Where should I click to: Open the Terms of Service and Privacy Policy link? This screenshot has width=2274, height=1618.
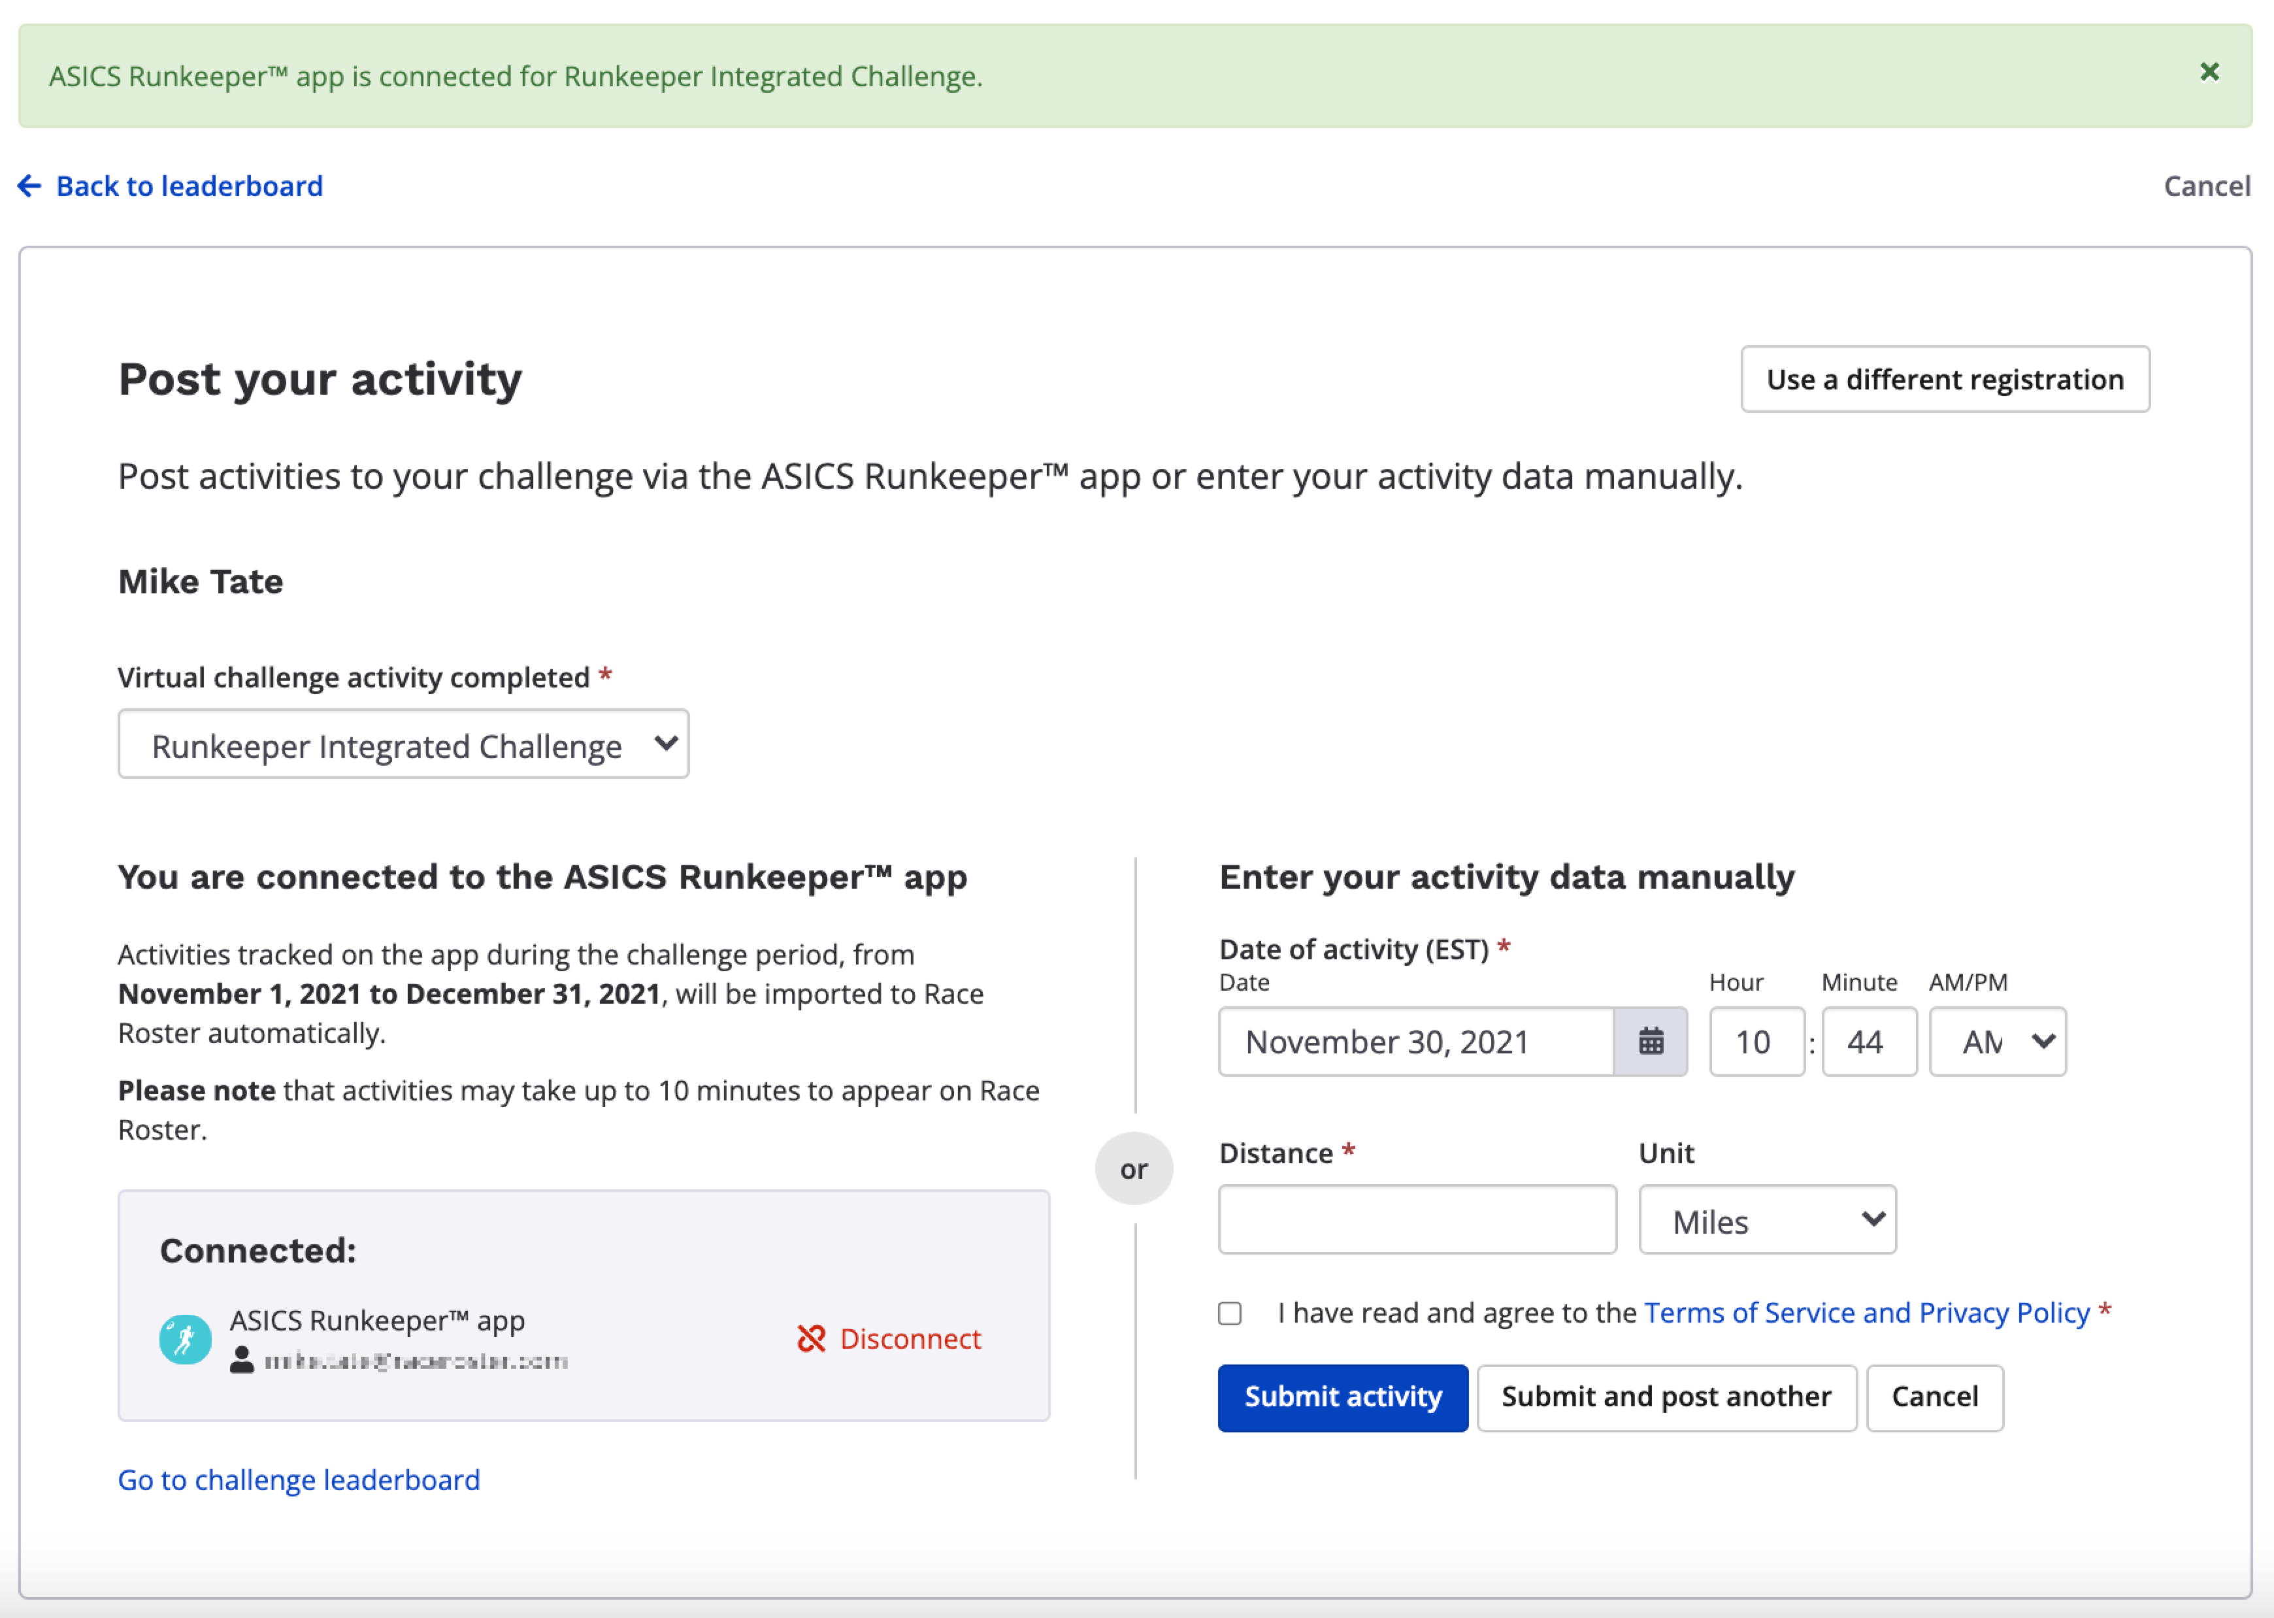point(1867,1313)
